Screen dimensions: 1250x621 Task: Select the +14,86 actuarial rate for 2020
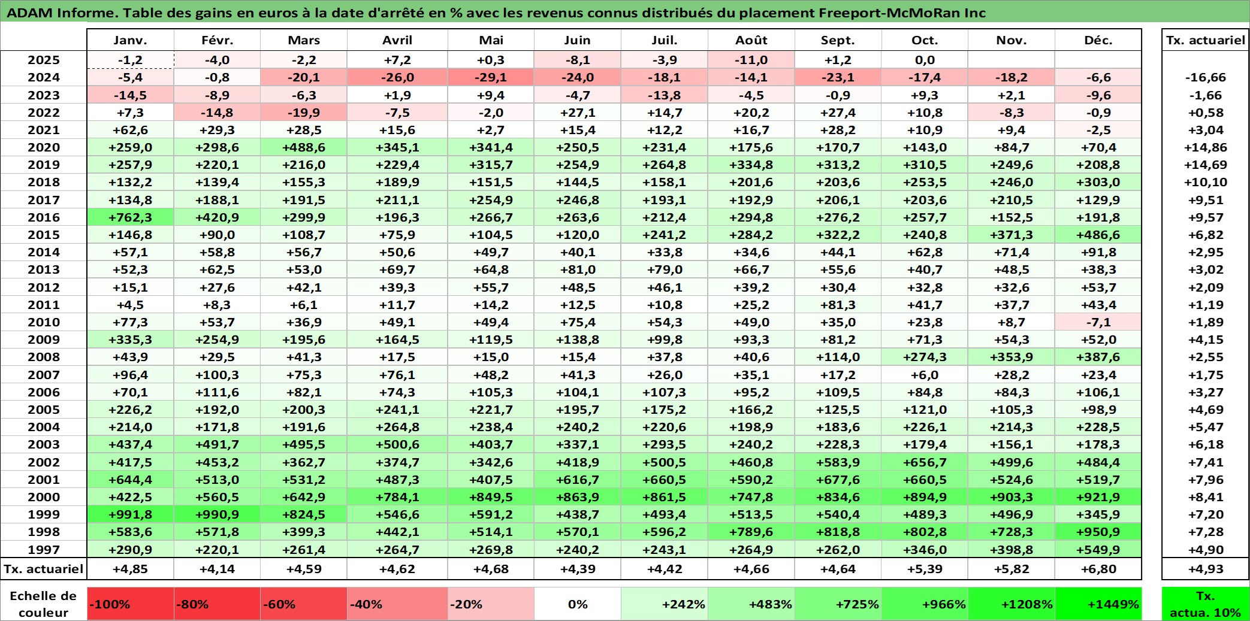click(1206, 147)
